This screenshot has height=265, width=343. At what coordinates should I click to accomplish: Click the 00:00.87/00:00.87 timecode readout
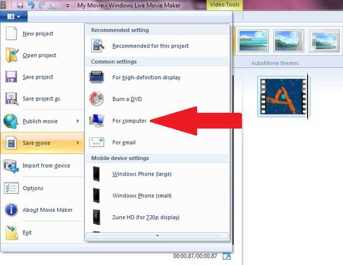coord(195,256)
